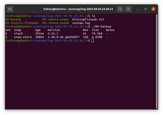
Task: Click the slack snap name
Action: [x=18, y=34]
